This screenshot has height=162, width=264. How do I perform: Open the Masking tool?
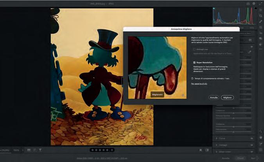coord(260,27)
